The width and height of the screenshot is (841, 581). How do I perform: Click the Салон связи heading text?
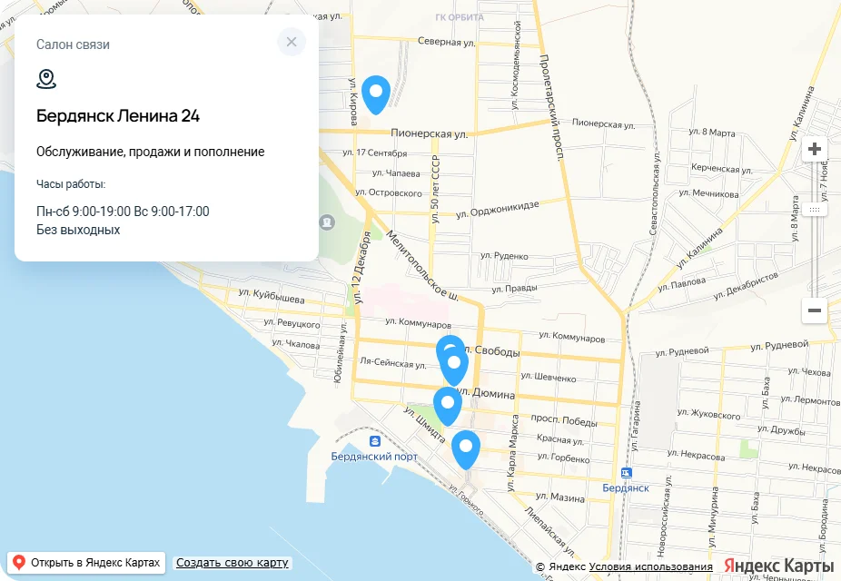73,44
